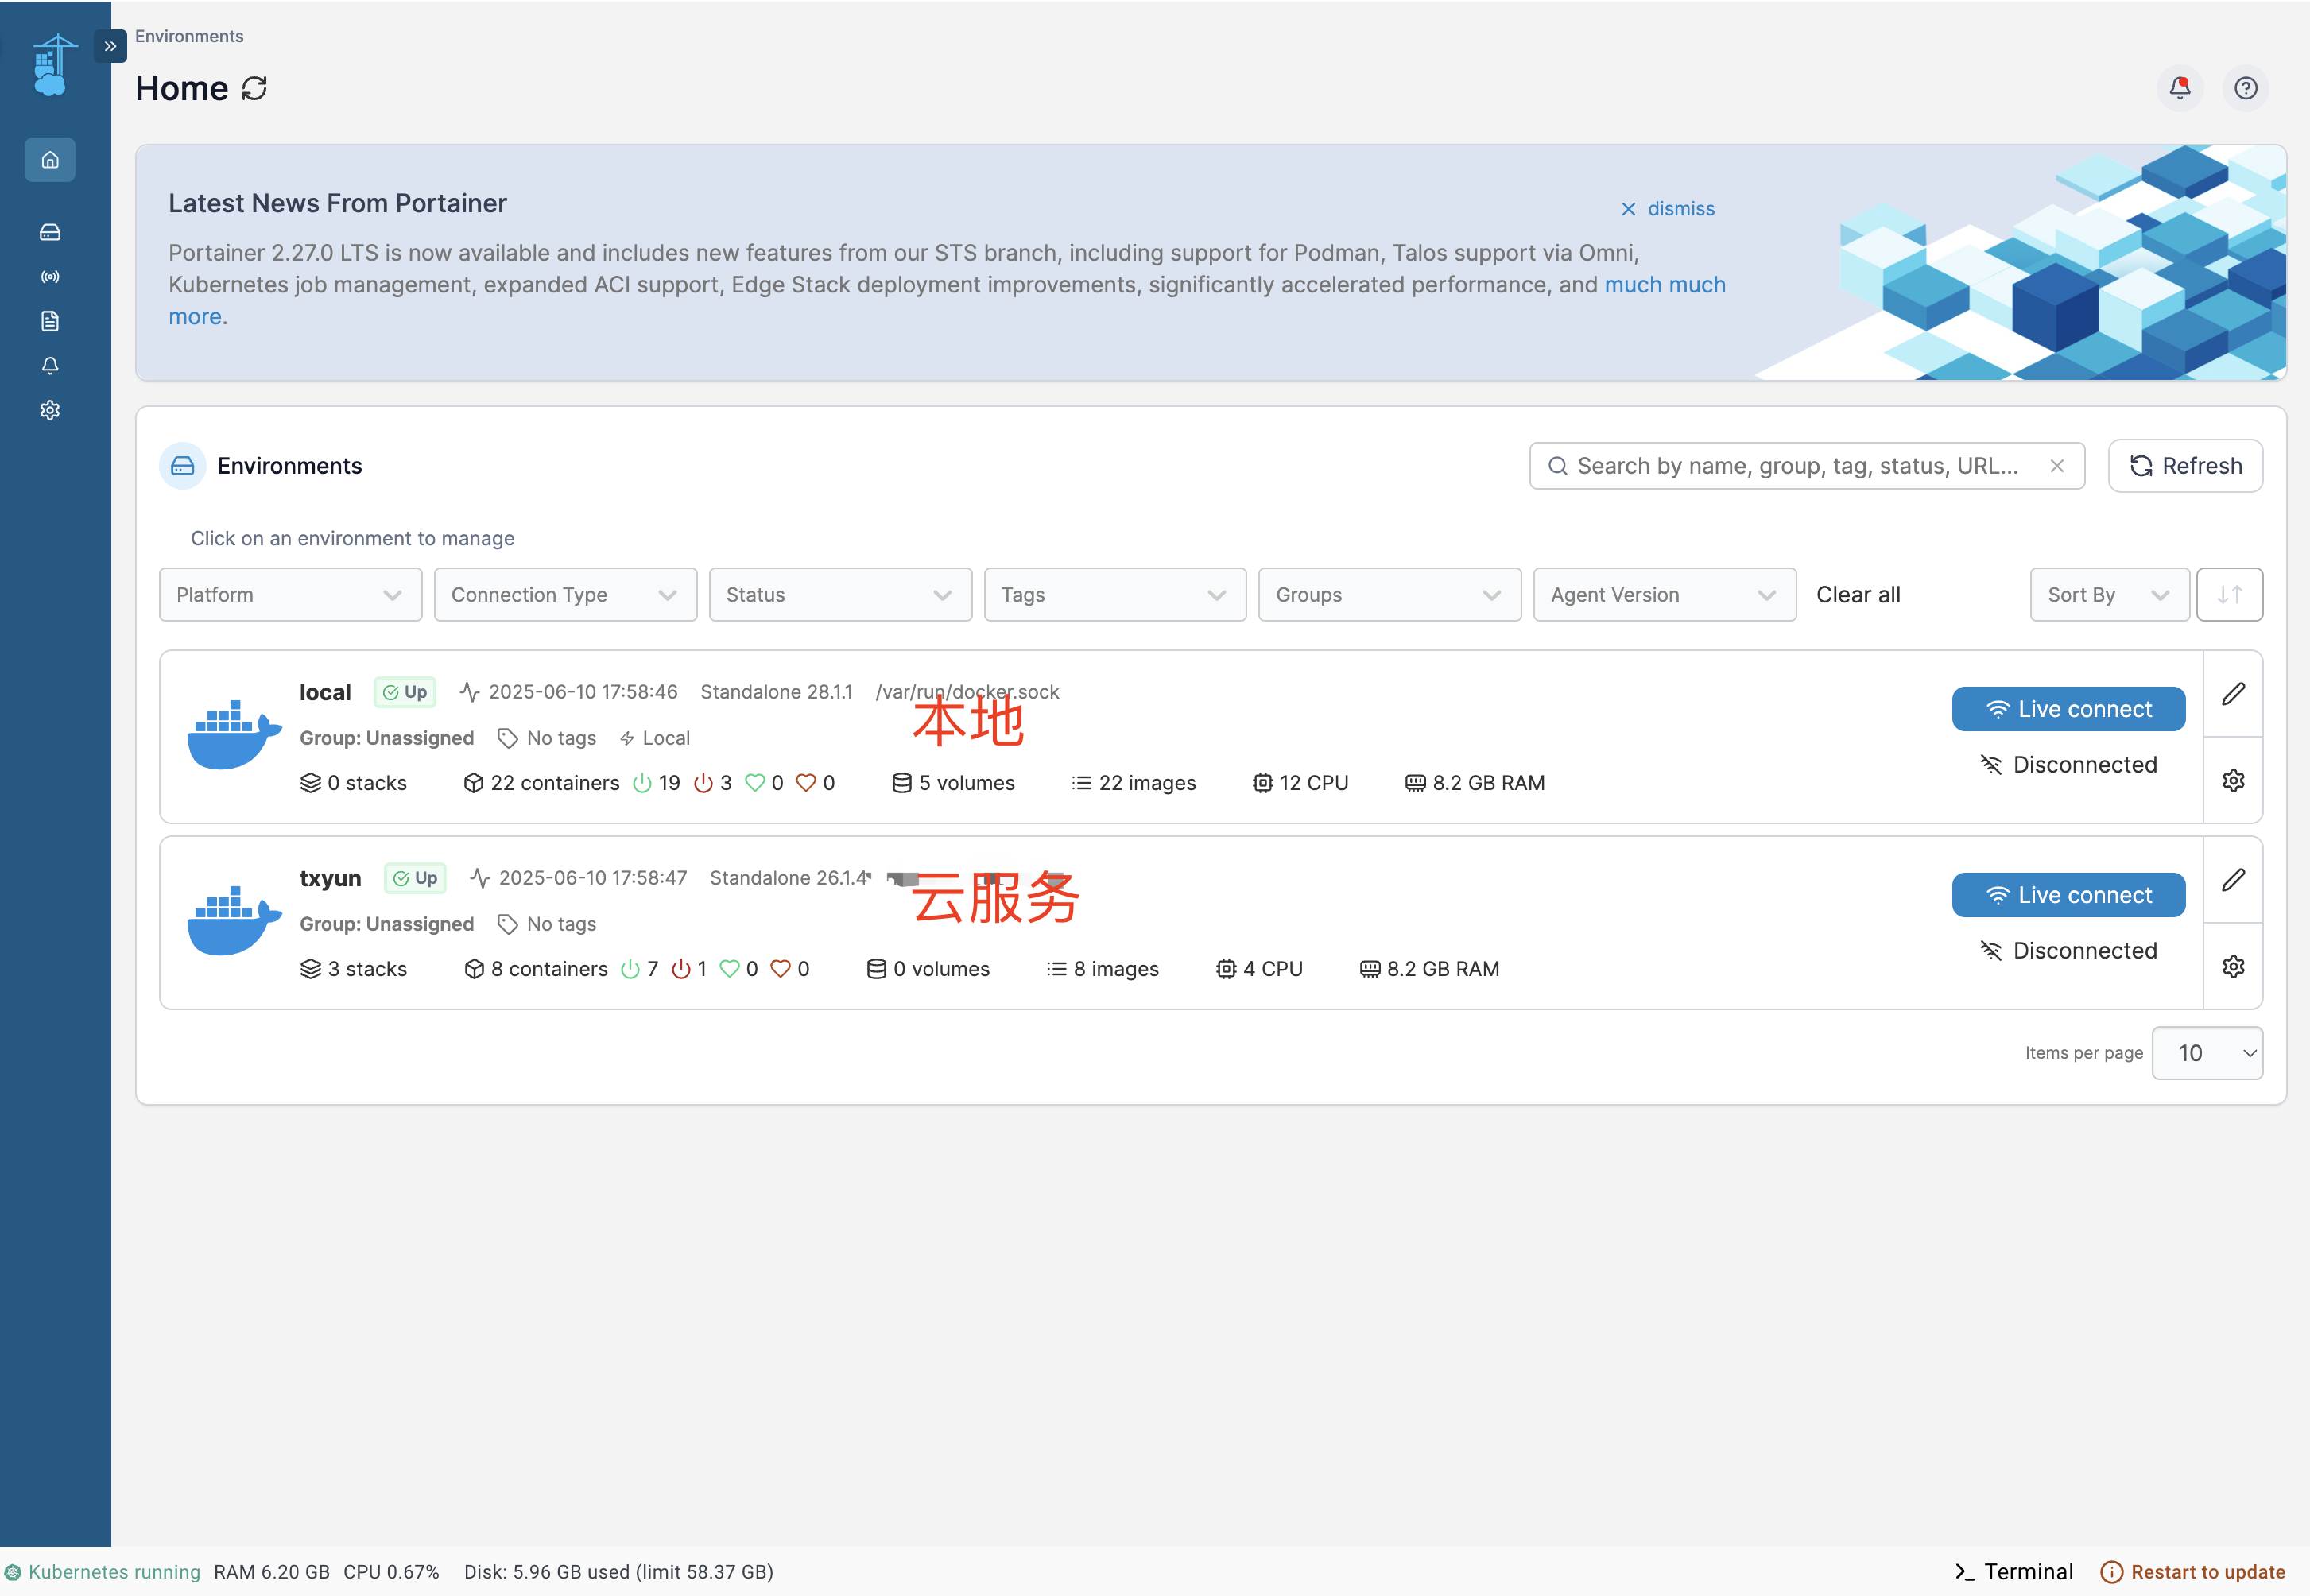Click '0 stacks' in local row
The width and height of the screenshot is (2310, 1596).
click(x=353, y=783)
